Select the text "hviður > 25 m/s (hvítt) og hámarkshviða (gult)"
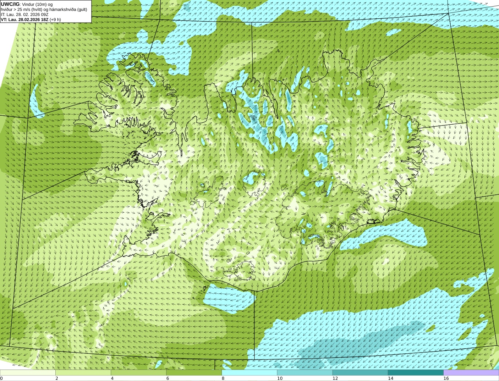The height and width of the screenshot is (381, 499). point(44,9)
